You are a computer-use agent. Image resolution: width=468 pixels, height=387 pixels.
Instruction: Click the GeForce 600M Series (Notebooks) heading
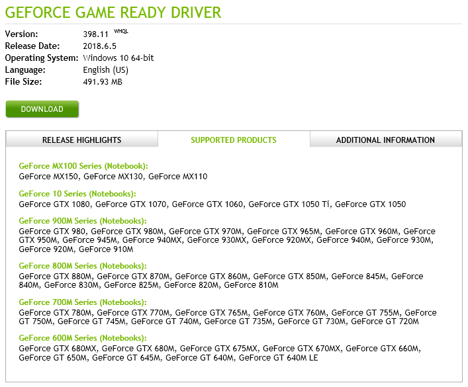pyautogui.click(x=83, y=338)
